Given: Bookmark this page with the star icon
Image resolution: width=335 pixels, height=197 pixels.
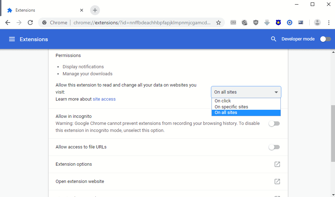Looking at the screenshot, I should (x=218, y=23).
